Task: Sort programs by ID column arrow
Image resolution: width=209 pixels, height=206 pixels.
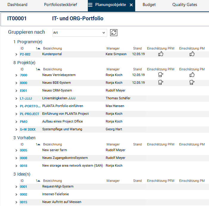Action: [38, 48]
